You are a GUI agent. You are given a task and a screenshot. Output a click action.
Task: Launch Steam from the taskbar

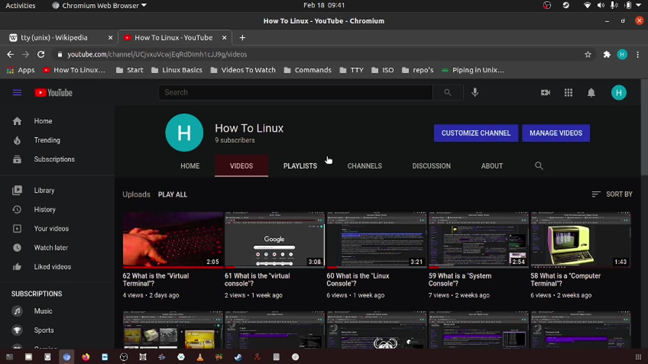pyautogui.click(x=238, y=357)
